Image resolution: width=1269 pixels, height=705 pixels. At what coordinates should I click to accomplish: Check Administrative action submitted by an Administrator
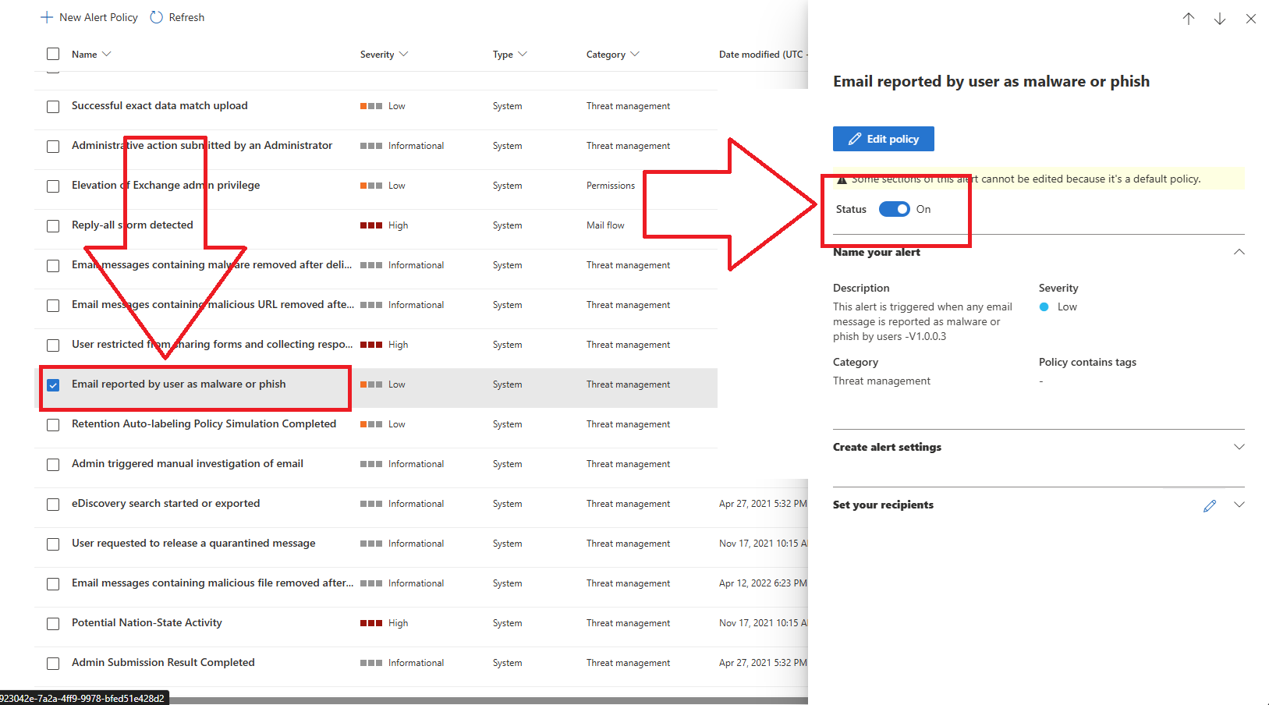[53, 147]
